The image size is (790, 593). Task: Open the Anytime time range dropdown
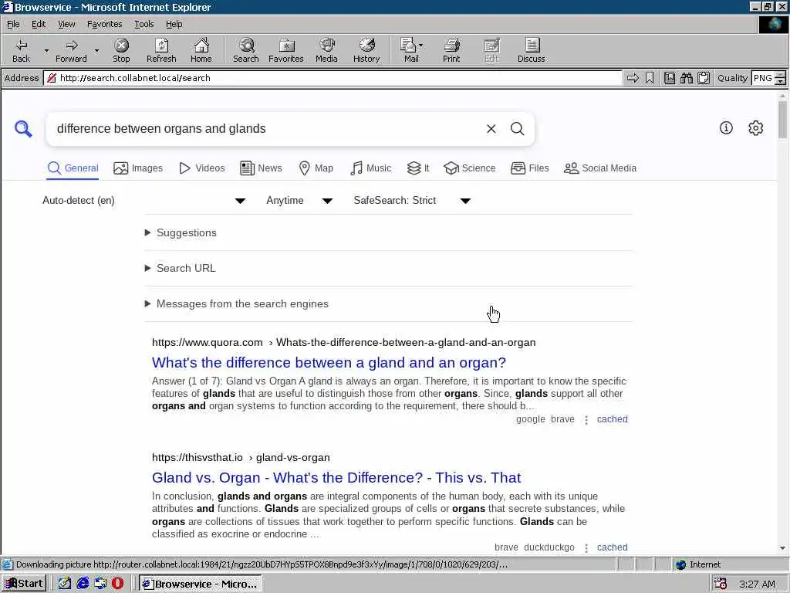(299, 201)
